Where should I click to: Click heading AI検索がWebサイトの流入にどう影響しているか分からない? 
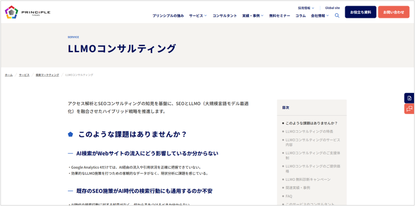[x=147, y=153]
